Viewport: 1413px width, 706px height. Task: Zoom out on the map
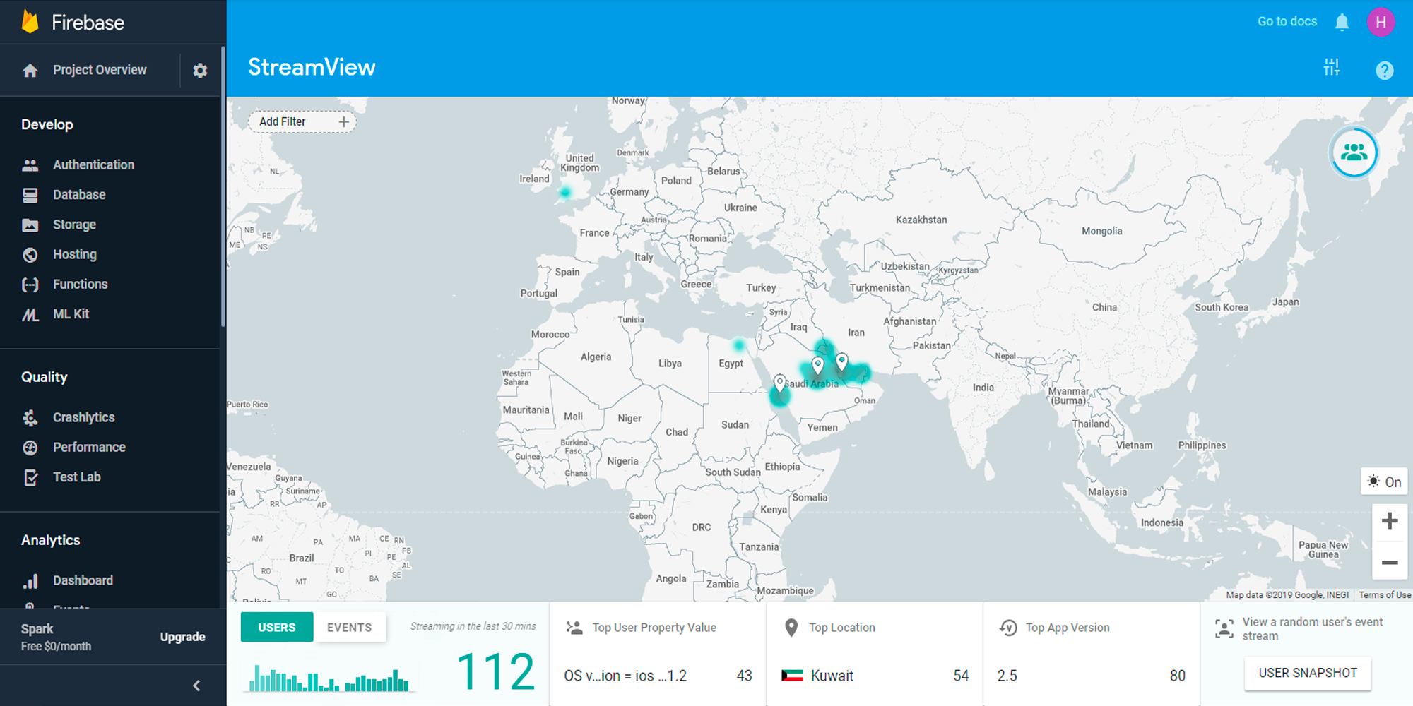pyautogui.click(x=1389, y=563)
